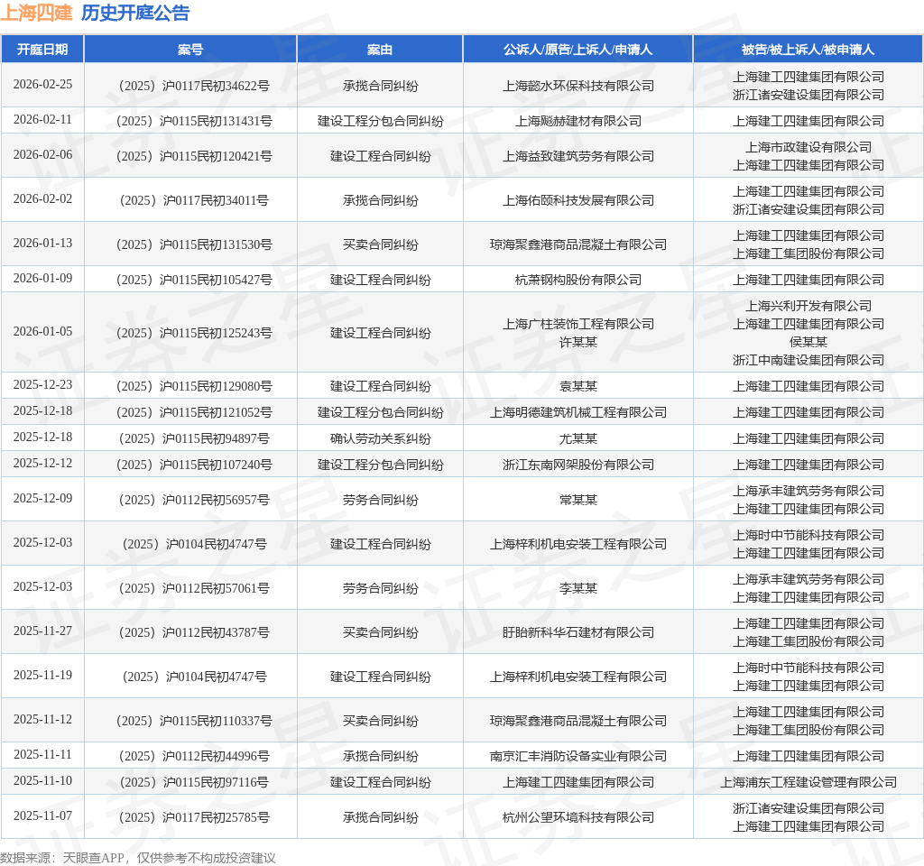924x866 pixels.
Task: Click plaintiff 上海广柱装饰工程有限公司
Action: pos(578,324)
